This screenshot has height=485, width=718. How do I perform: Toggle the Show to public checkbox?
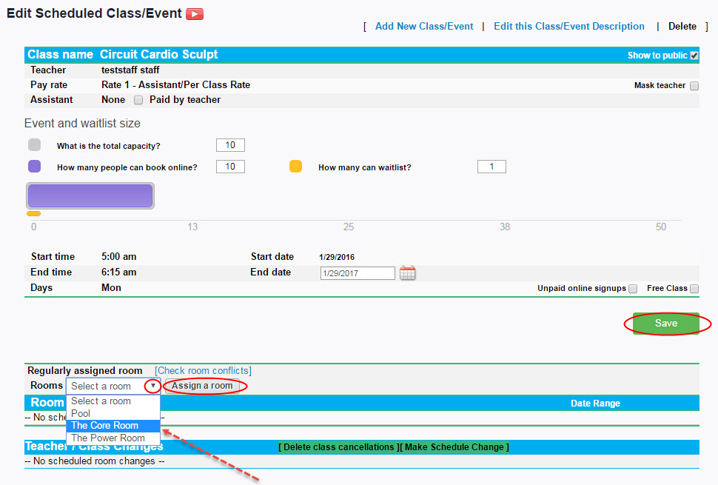[x=694, y=54]
